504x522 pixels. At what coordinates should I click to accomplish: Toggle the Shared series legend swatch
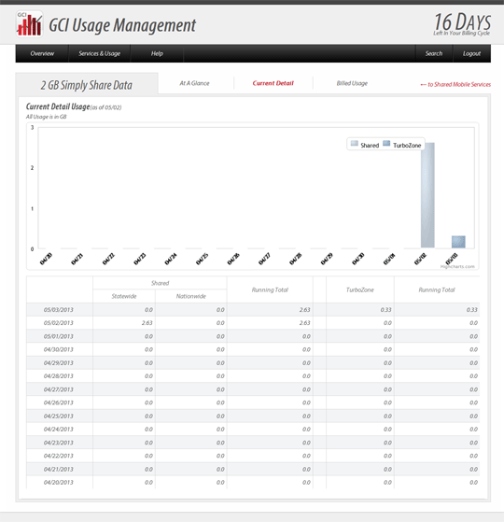pyautogui.click(x=355, y=144)
